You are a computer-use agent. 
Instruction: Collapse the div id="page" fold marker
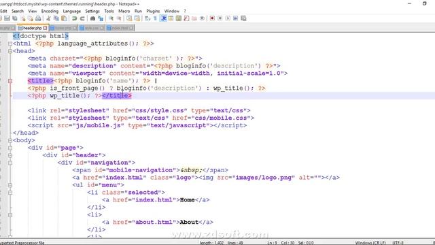[10, 148]
